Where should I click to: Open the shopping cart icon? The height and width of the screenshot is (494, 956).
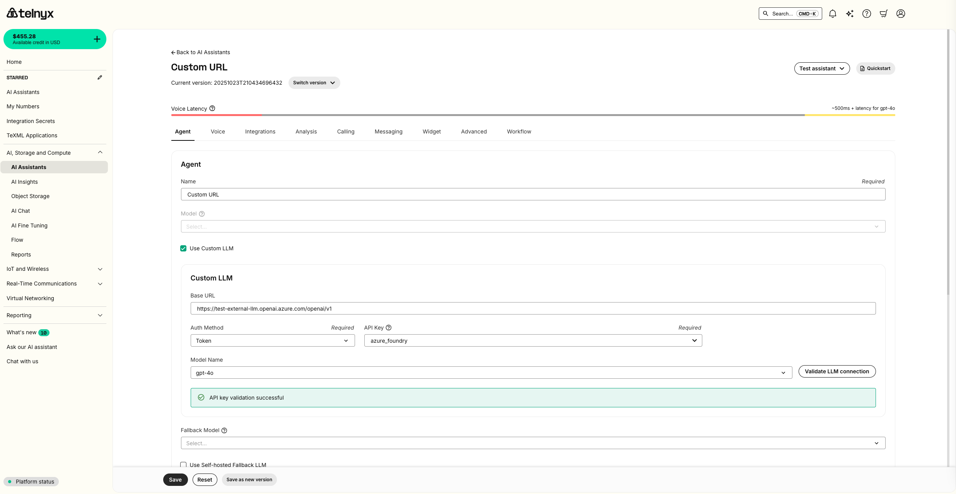(x=883, y=14)
